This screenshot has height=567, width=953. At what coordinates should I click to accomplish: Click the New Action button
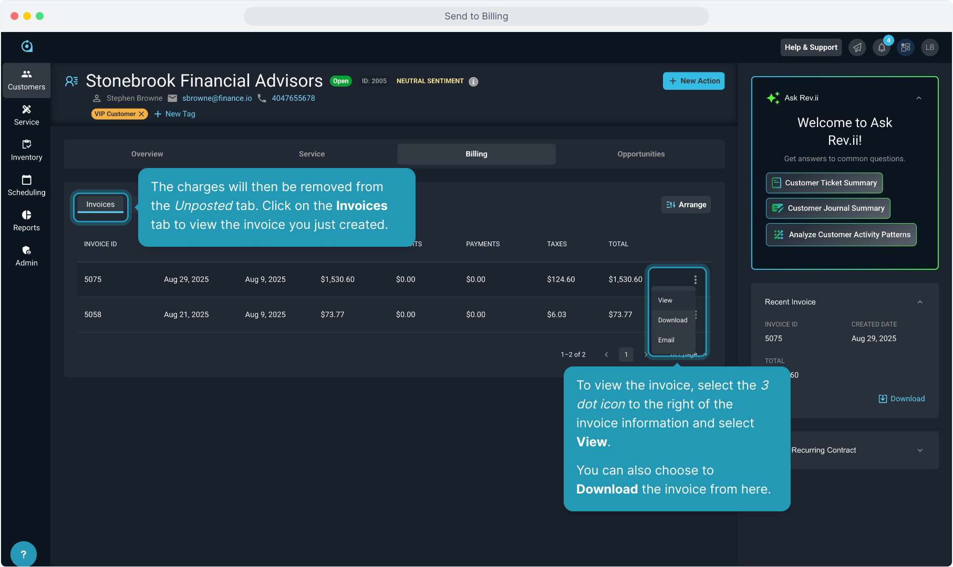[693, 81]
